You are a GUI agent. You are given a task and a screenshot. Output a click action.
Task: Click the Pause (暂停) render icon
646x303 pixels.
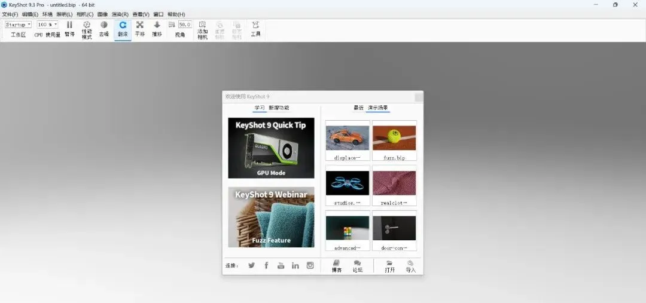pyautogui.click(x=69, y=25)
